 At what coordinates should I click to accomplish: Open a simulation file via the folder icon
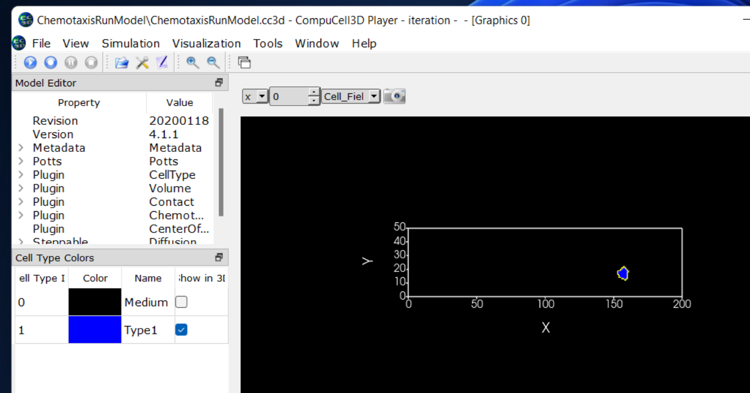[121, 62]
